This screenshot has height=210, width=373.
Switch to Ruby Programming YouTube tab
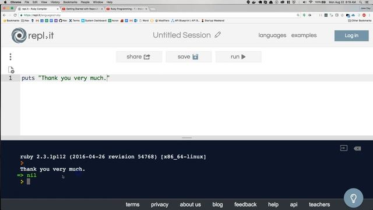(x=127, y=9)
